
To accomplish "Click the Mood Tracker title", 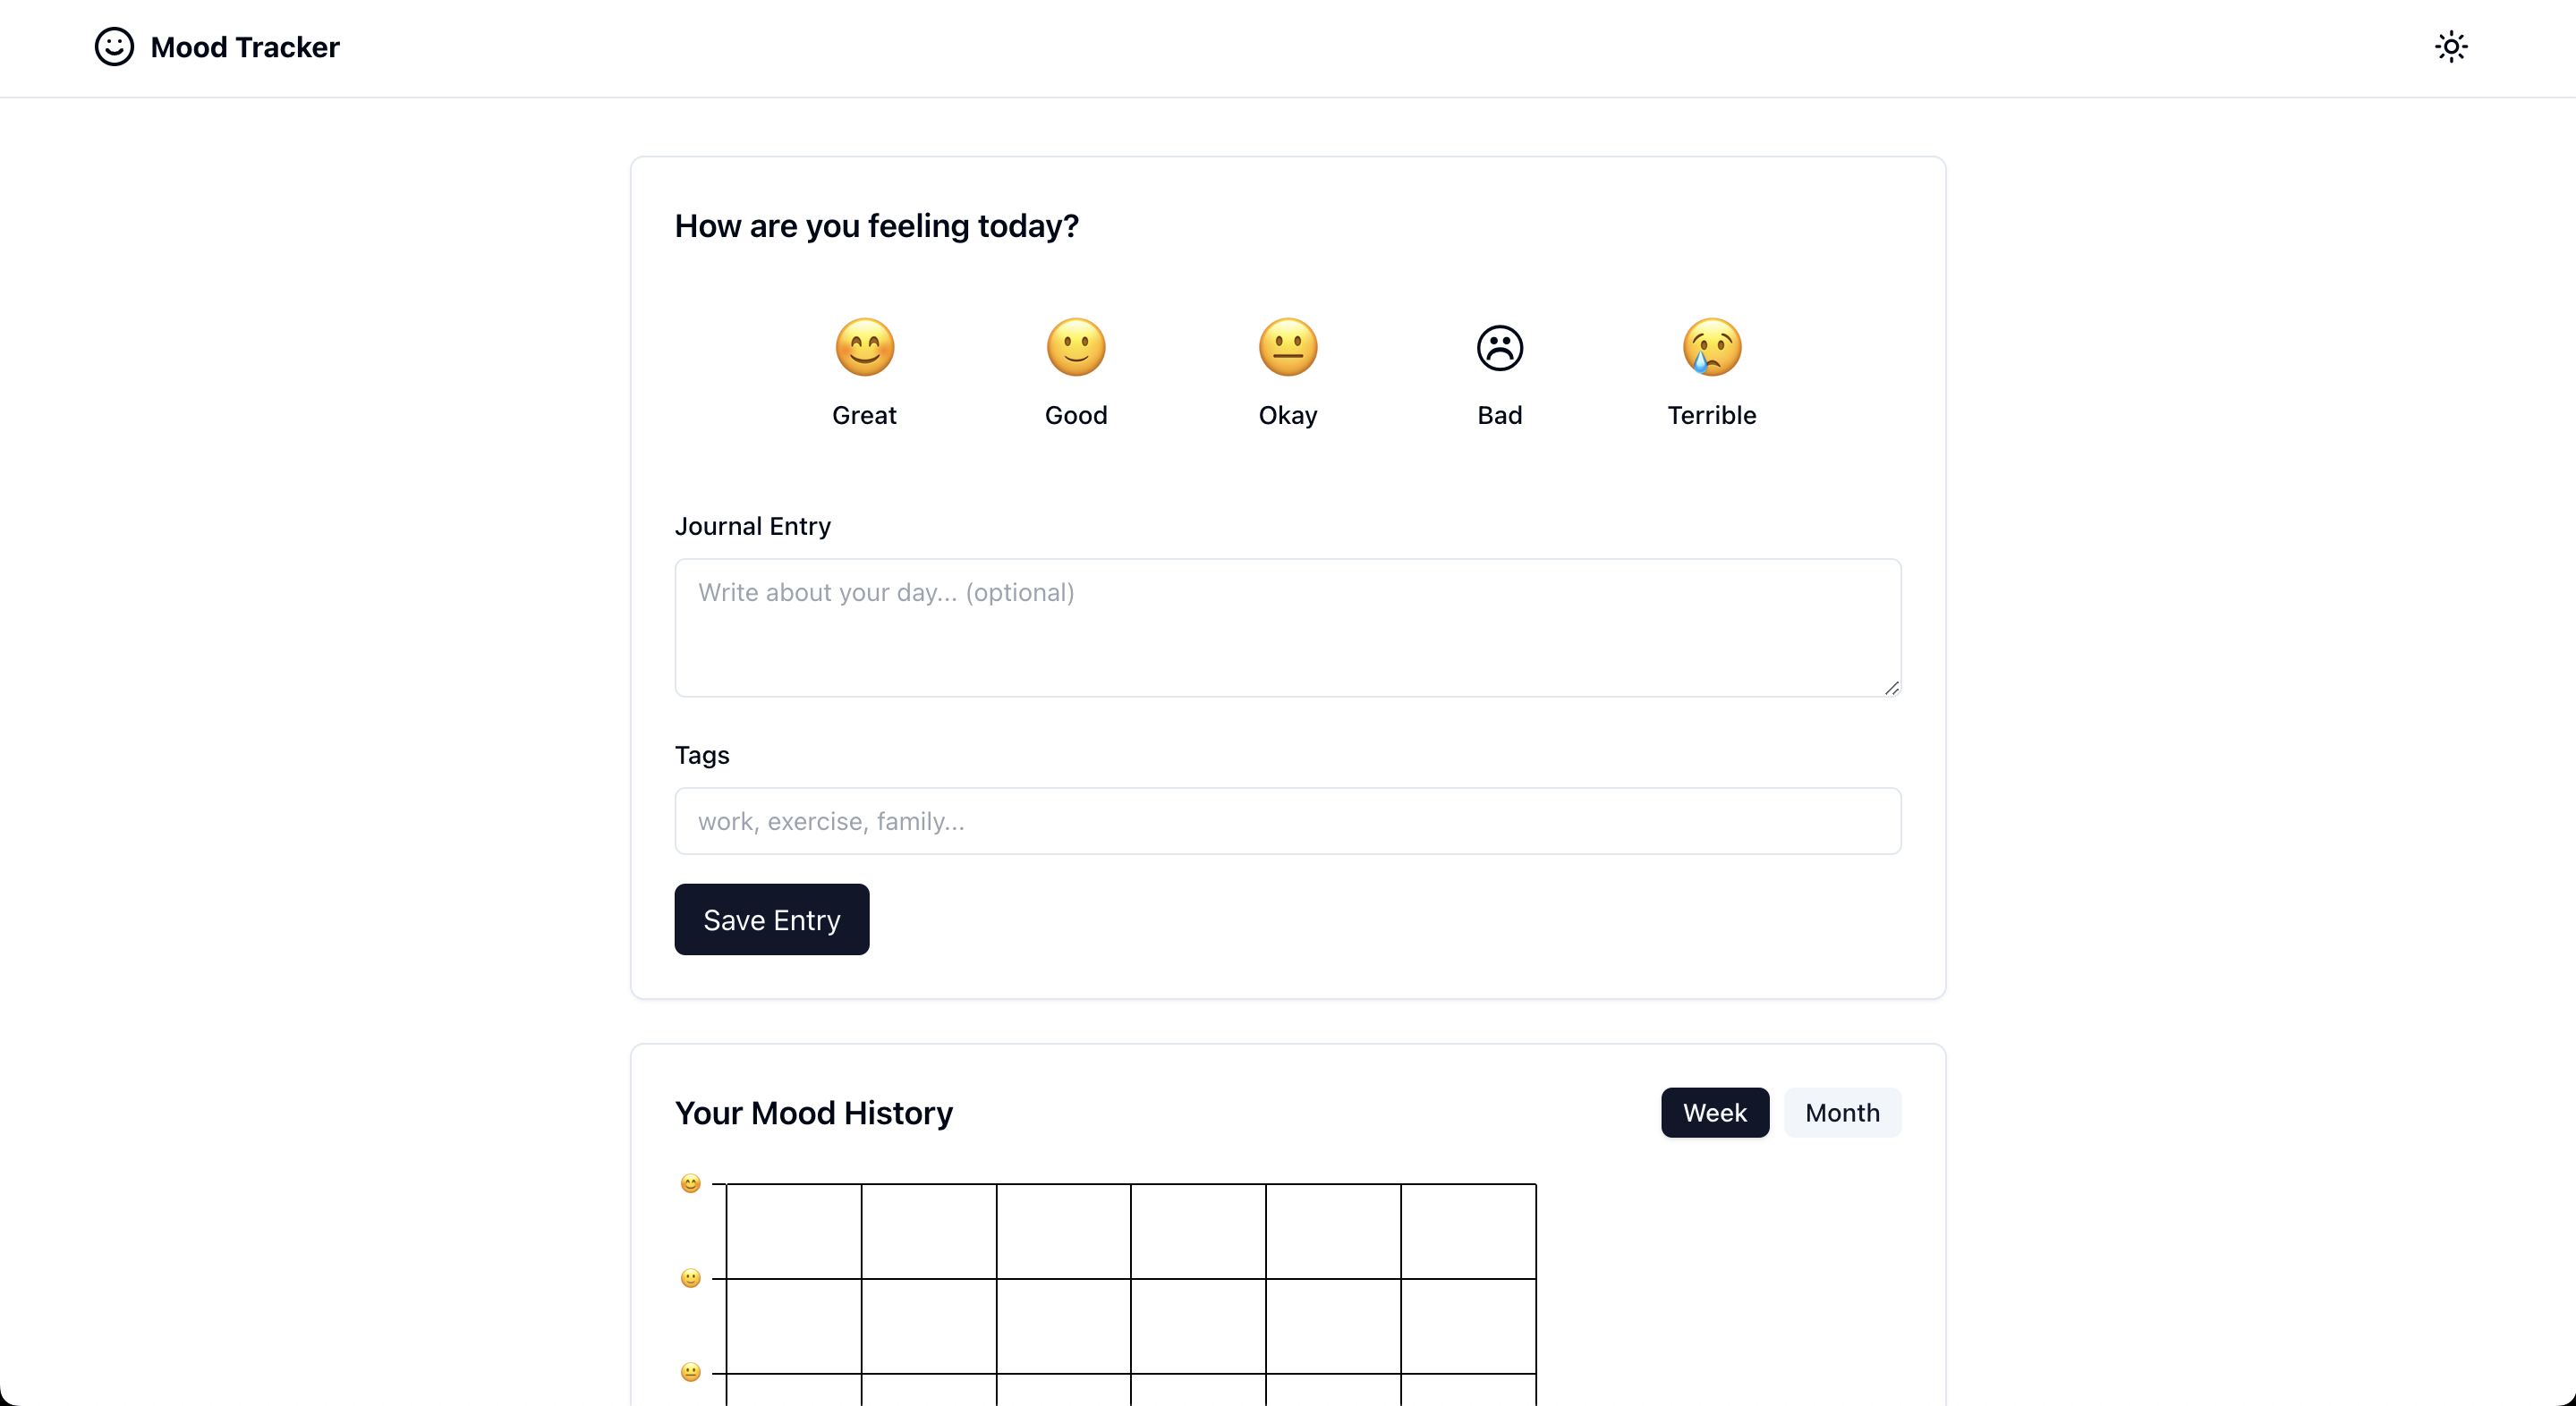I will click(x=245, y=47).
